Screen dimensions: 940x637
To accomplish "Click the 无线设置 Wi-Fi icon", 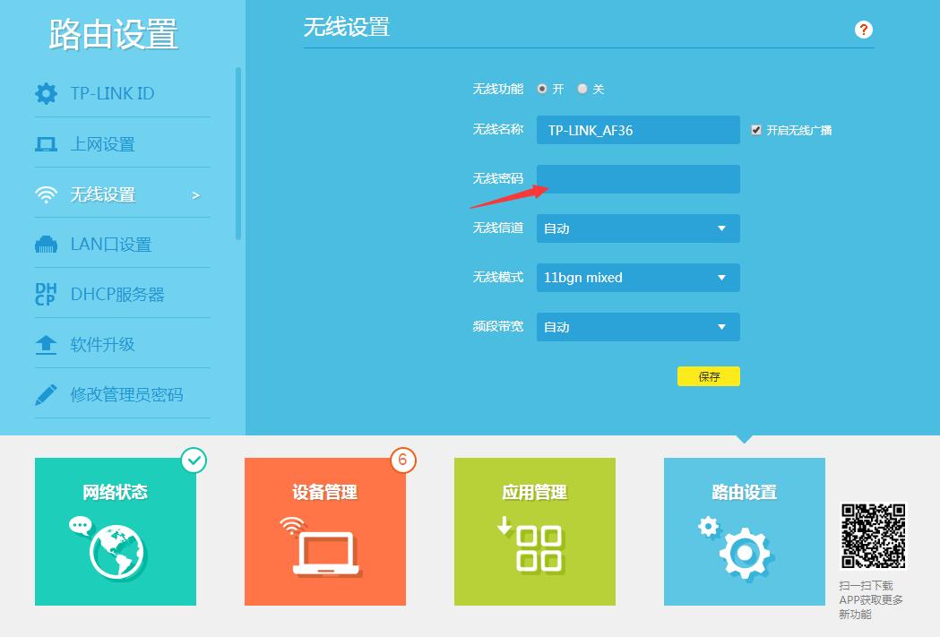I will point(46,194).
